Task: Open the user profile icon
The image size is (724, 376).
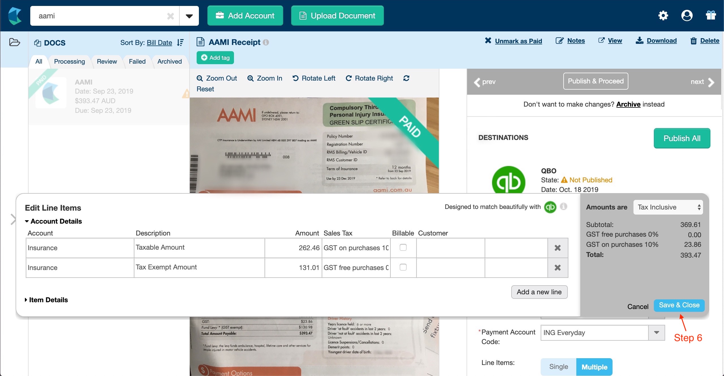Action: click(x=687, y=16)
